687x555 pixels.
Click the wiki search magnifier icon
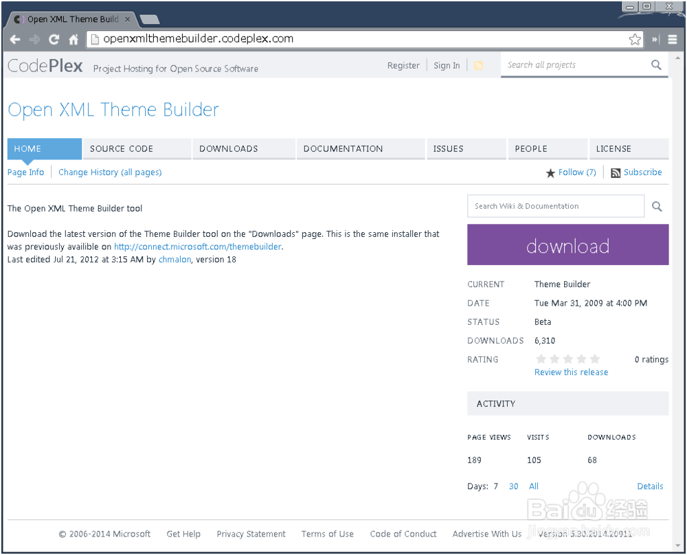point(657,206)
